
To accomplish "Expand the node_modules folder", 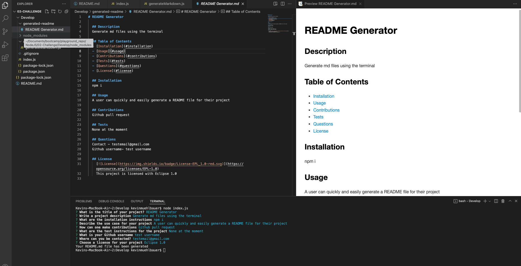I will pos(35,35).
